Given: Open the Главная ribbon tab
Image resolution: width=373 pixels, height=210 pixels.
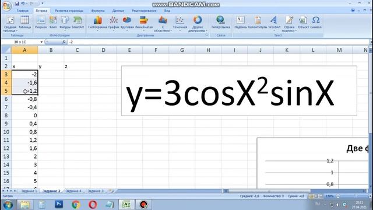Looking at the screenshot, I should pyautogui.click(x=23, y=10).
